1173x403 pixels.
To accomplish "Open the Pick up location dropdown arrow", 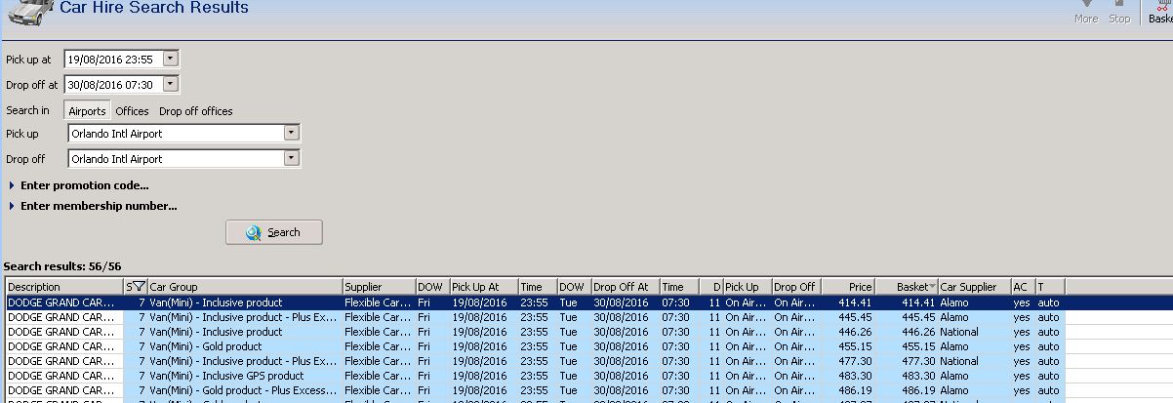I will click(x=291, y=133).
